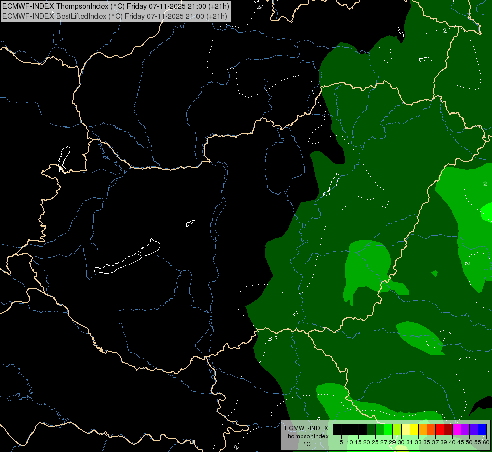Image resolution: width=492 pixels, height=452 pixels.
Task: Click the legend value 50
Action: [469, 442]
